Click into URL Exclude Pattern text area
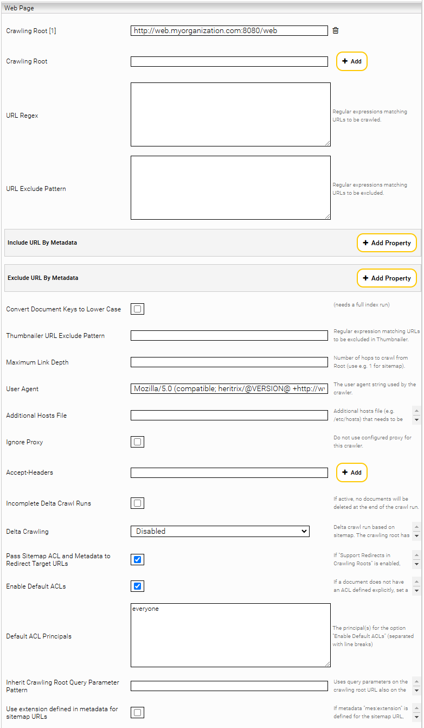 pyautogui.click(x=230, y=188)
